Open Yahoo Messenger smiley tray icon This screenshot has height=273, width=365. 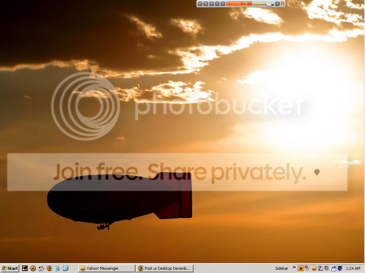(x=314, y=268)
